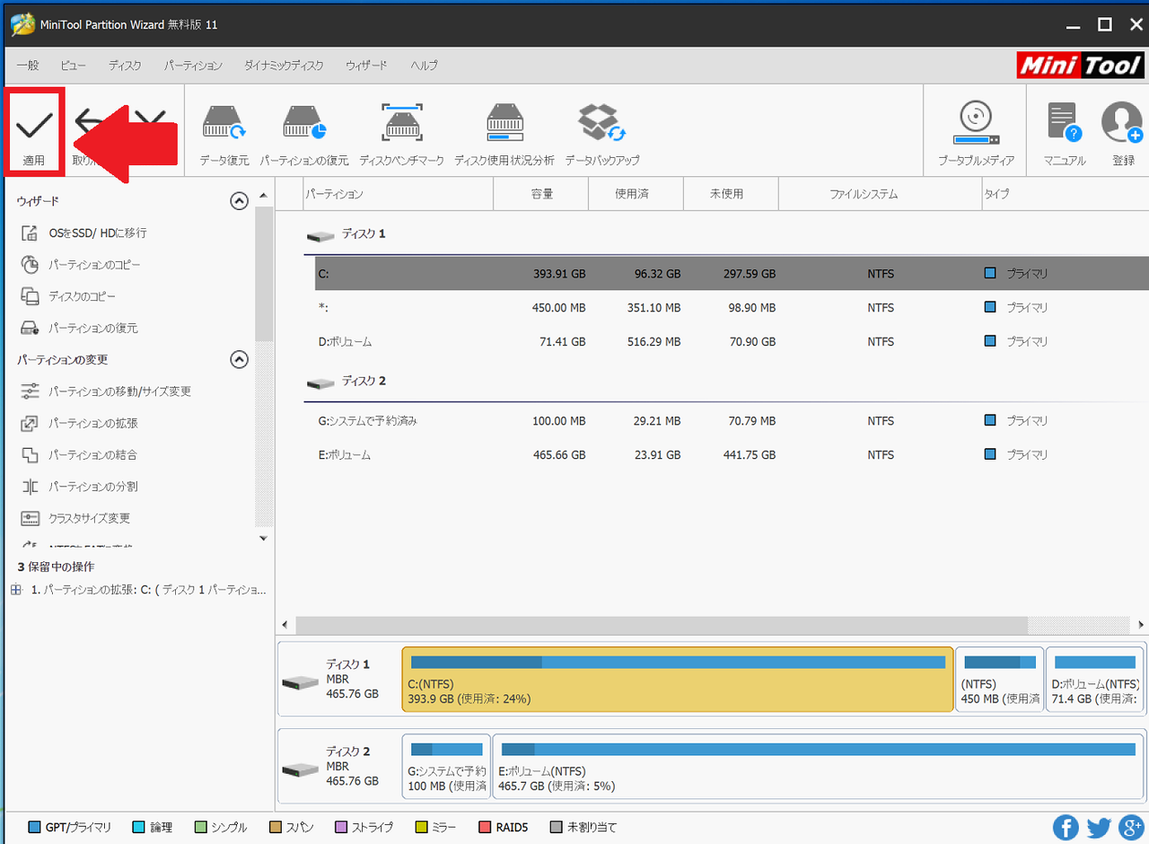Select パーティションの復元 in the sidebar wizard list
This screenshot has width=1149, height=844.
(79, 328)
